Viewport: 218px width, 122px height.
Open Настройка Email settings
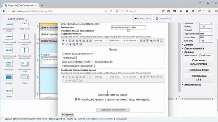click(198, 70)
